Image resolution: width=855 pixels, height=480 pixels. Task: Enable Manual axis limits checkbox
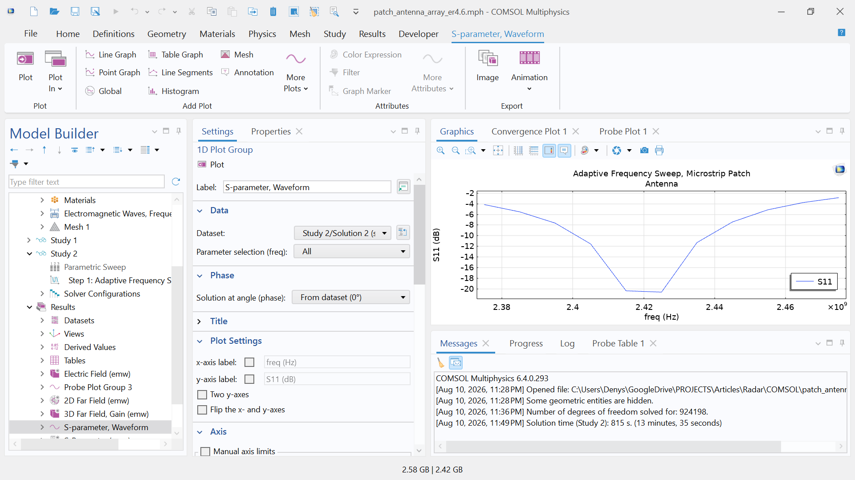tap(205, 452)
